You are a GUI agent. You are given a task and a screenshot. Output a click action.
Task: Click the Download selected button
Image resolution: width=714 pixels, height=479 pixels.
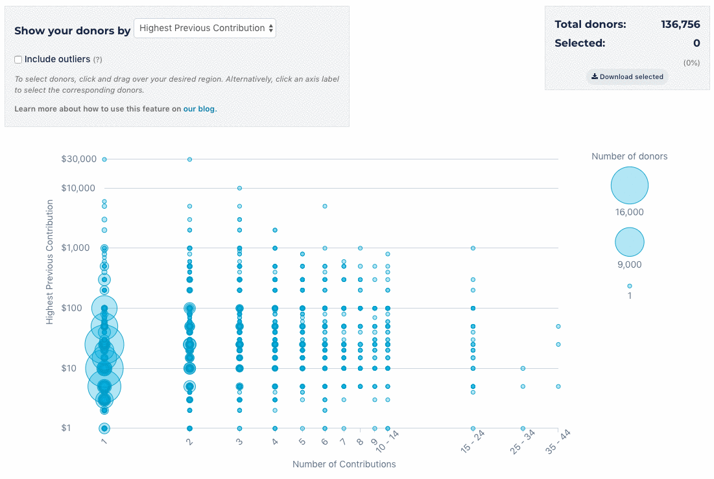click(x=627, y=76)
